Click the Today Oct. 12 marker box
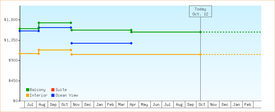Image resolution: width=275 pixels, height=112 pixels. pos(200,11)
